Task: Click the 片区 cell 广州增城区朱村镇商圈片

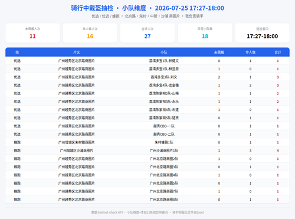Action: [x=77, y=142]
